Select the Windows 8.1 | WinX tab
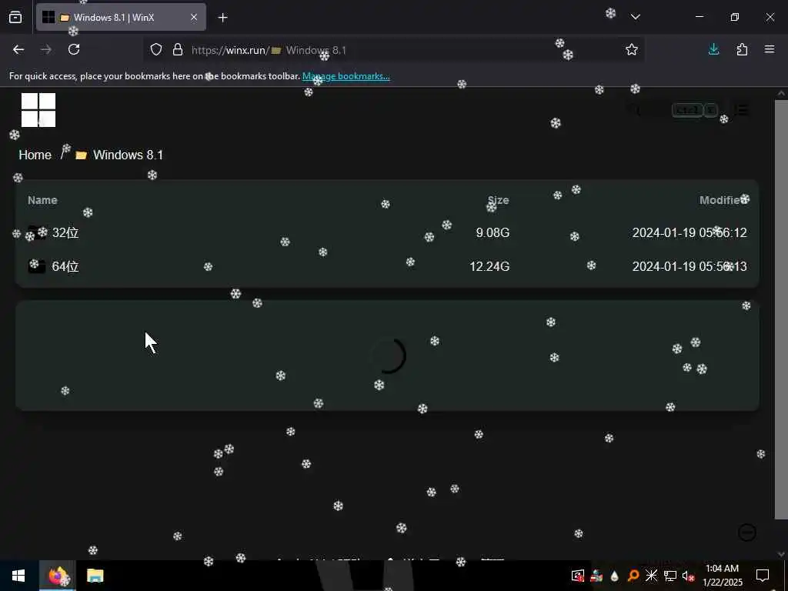 [x=121, y=17]
